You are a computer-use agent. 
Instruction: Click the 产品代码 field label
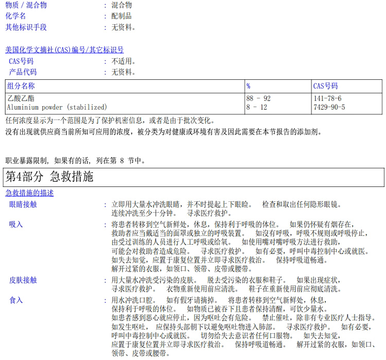click(23, 72)
